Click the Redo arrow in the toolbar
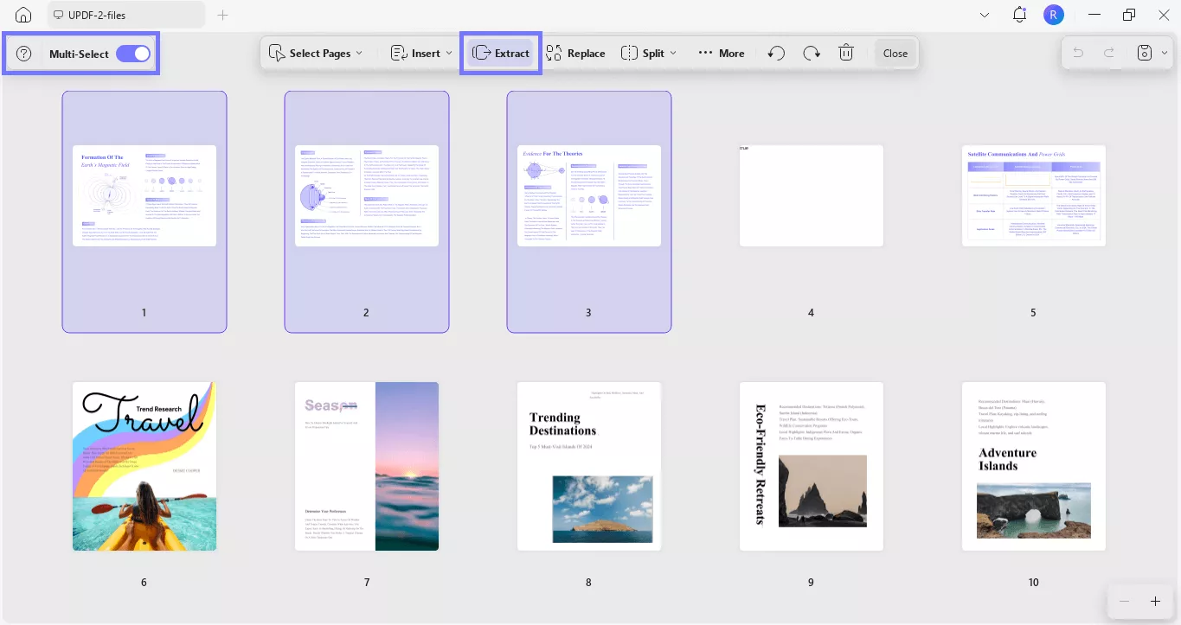The image size is (1181, 625). 811,53
